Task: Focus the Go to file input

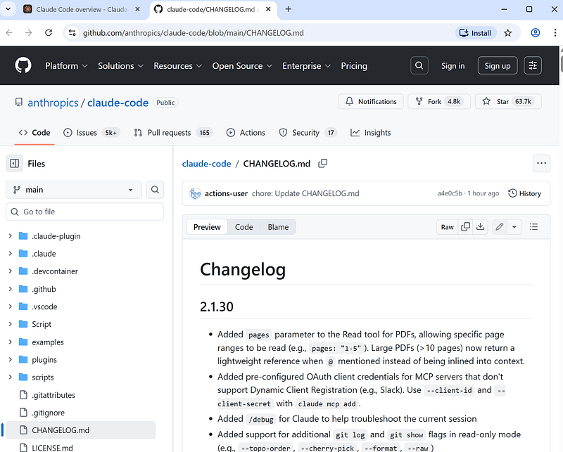Action: (x=84, y=212)
